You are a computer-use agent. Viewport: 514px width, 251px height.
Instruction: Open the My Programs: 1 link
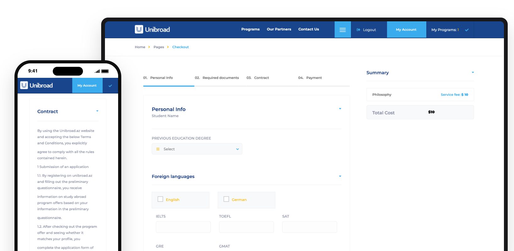445,30
